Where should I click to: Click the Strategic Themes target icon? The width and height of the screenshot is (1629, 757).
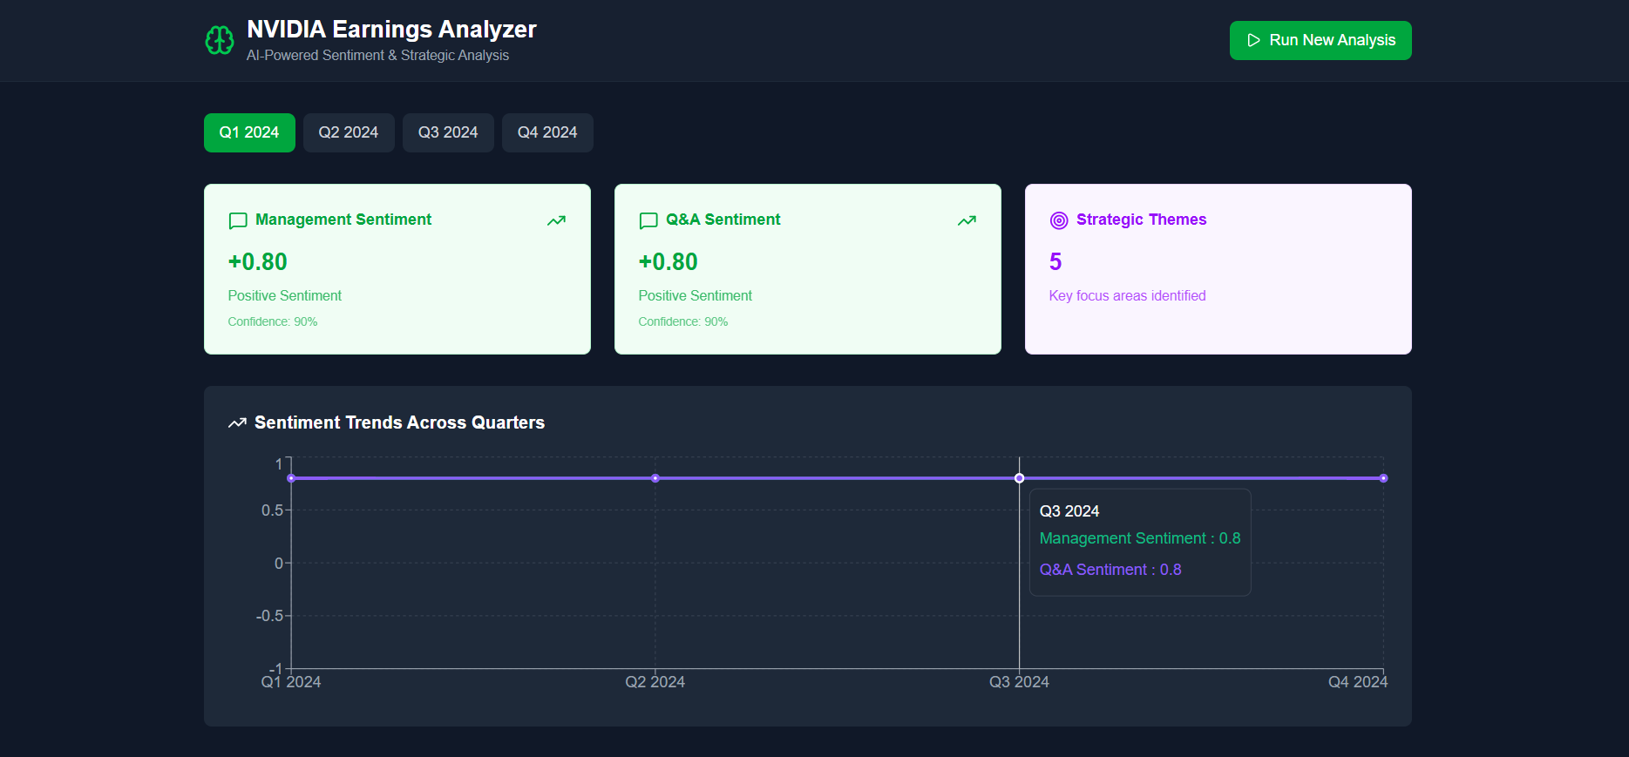(1058, 220)
